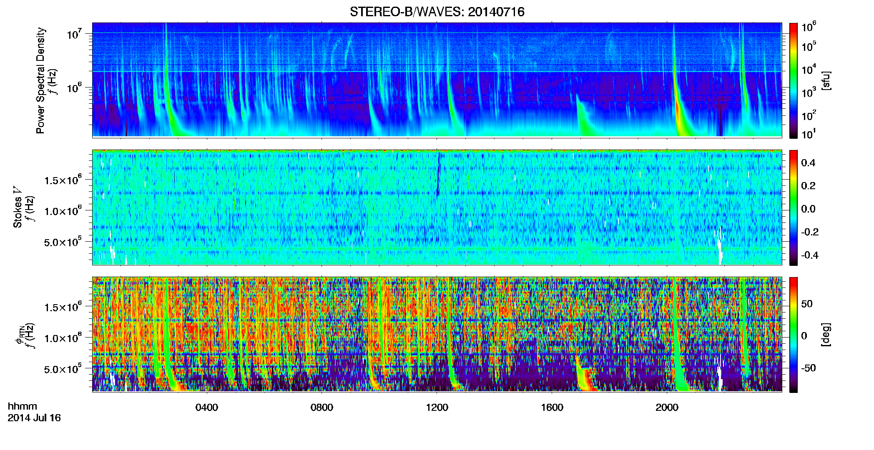Click the top panel [sfu] colorbar unit label
Image resolution: width=874 pixels, height=450 pixels.
pos(826,80)
